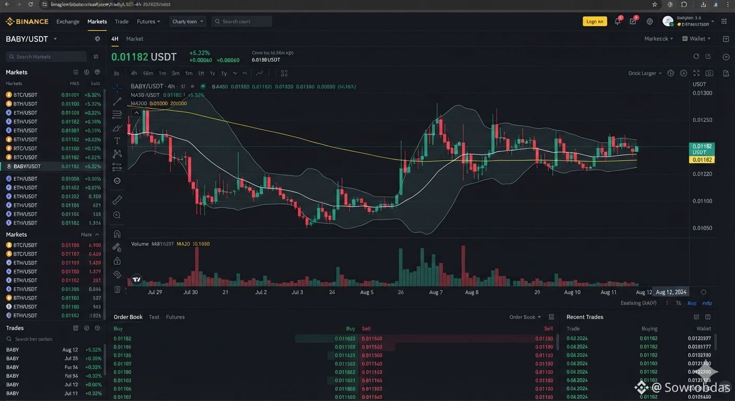Open the apps grid menu in header
Viewport: 735px width, 401px height.
[x=724, y=21]
